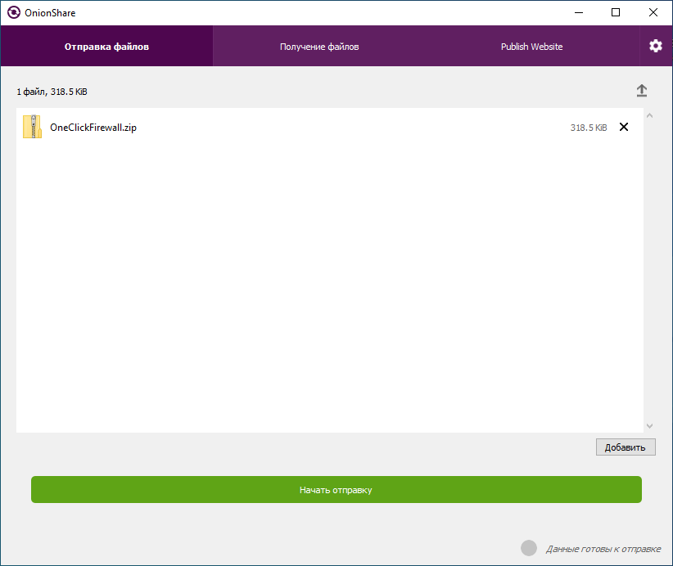Remove OneClickFirewall.zip with the X icon

[x=624, y=127]
